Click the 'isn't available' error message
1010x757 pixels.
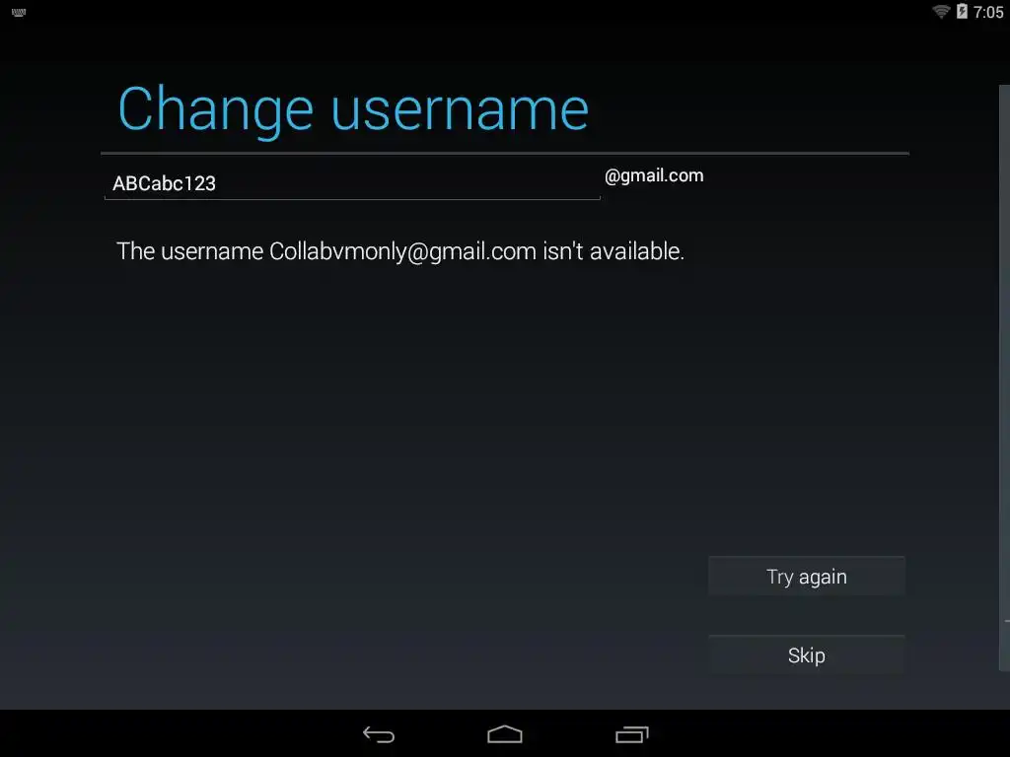pos(400,251)
